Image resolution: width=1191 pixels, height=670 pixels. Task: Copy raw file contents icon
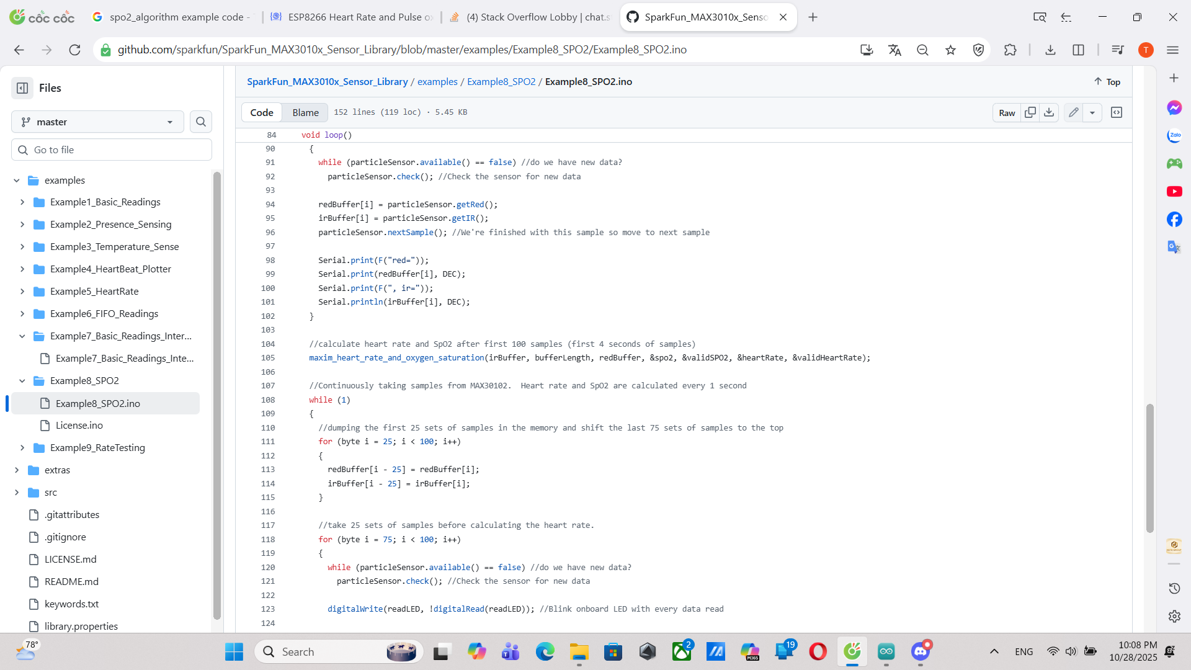(x=1030, y=112)
